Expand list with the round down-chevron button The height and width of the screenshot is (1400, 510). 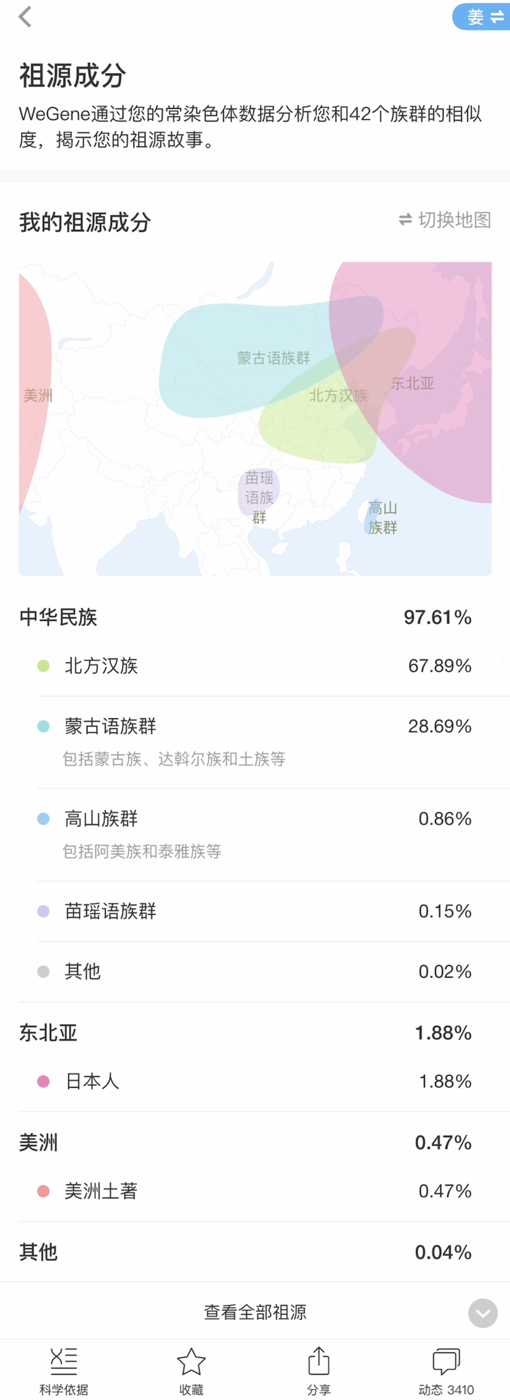tap(483, 1313)
